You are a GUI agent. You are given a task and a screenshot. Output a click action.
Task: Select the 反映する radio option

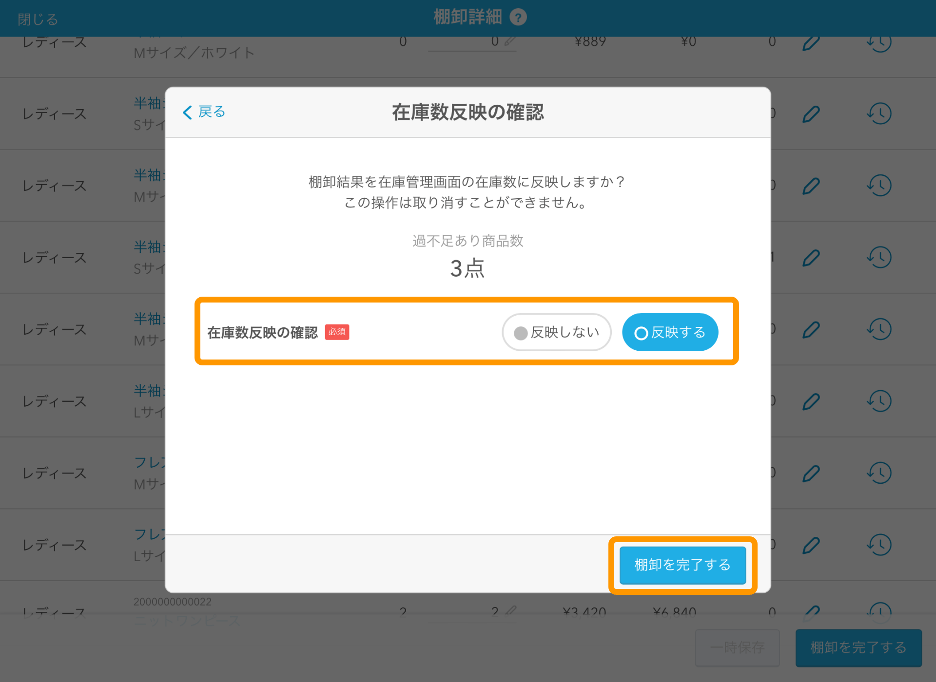(670, 332)
